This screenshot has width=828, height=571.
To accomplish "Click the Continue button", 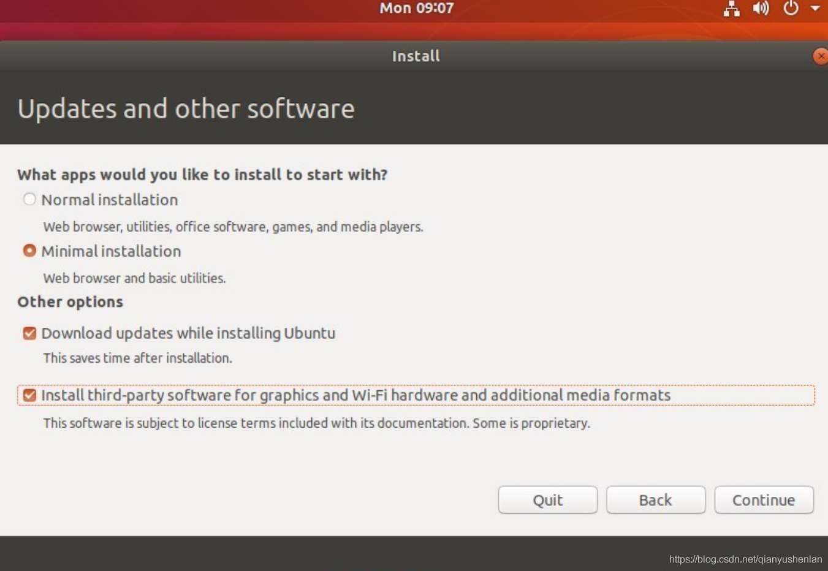I will (764, 500).
